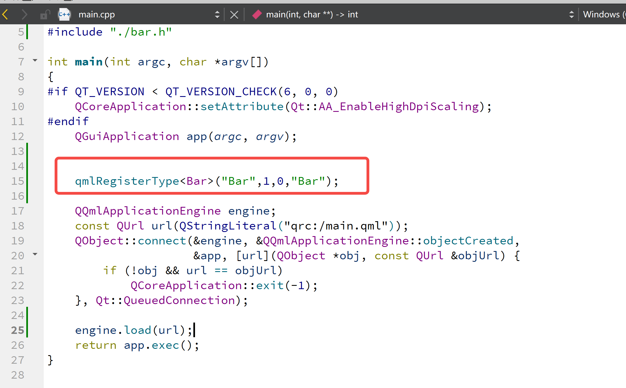Screen dimensions: 626x388
Task: Click the AA_EnableHighDpiScaling attribute
Action: point(398,107)
